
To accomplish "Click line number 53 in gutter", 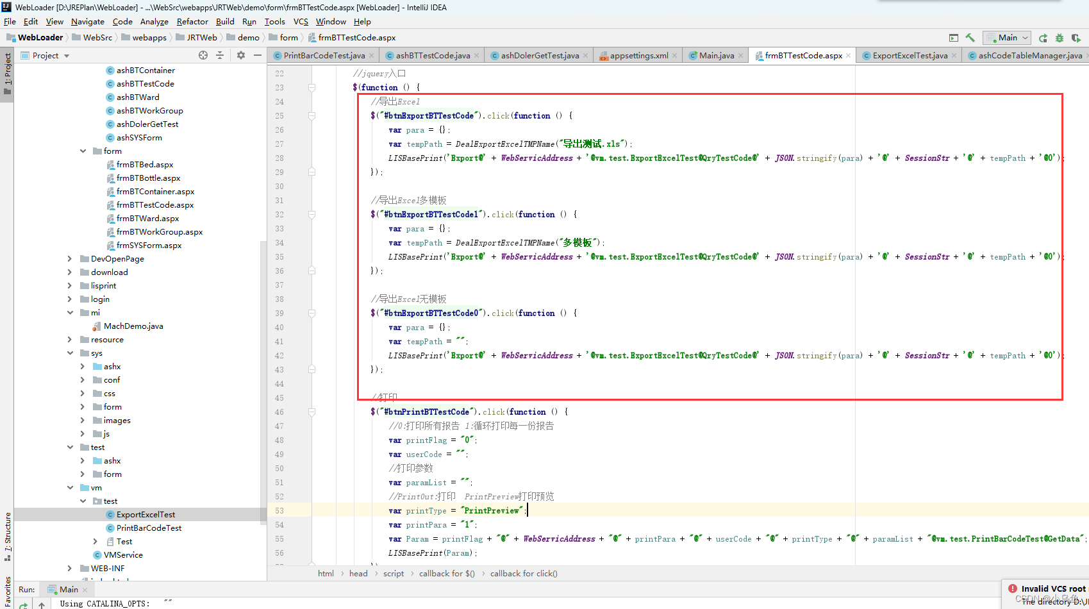I will pos(279,511).
